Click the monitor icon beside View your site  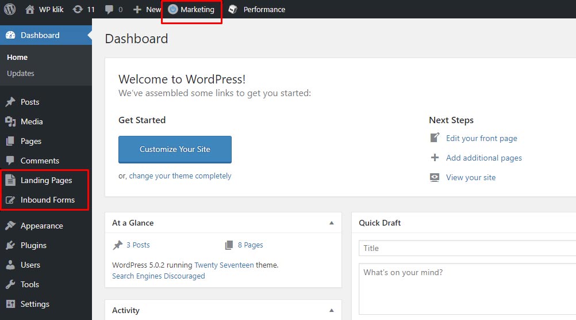435,177
